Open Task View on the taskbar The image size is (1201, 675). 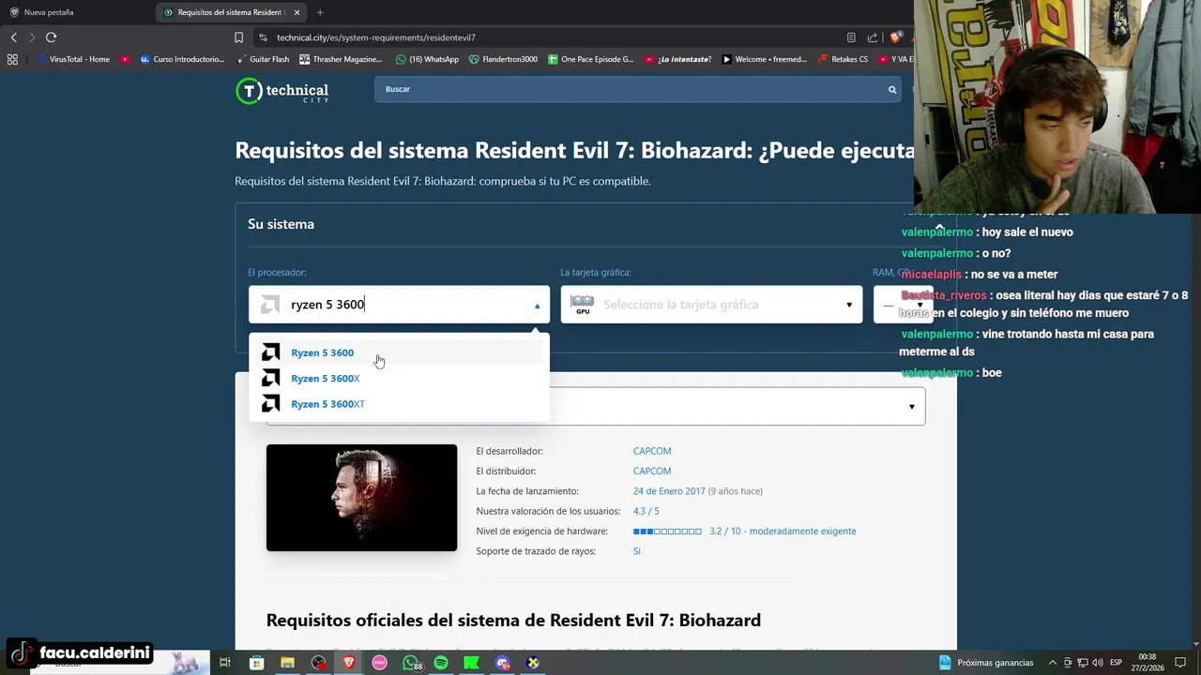pos(225,663)
